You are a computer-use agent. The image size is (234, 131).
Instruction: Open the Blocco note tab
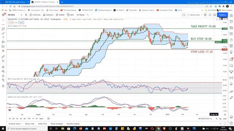click(x=30, y=124)
